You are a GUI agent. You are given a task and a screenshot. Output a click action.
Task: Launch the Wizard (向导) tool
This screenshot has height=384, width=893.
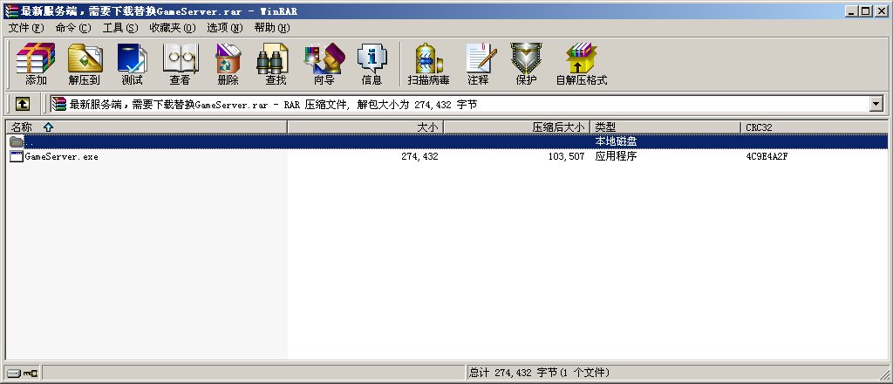click(x=324, y=64)
